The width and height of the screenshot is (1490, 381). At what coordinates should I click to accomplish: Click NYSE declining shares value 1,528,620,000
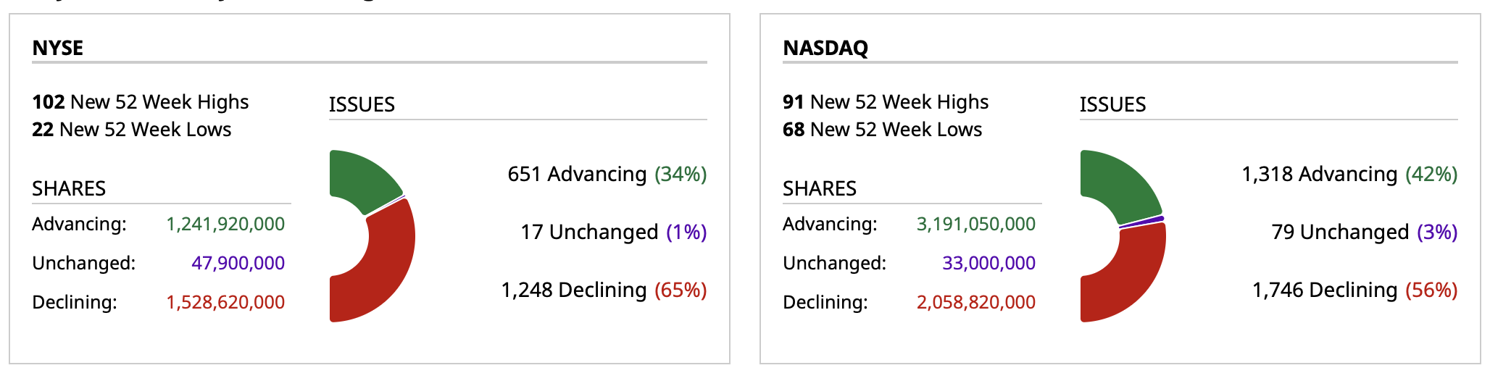click(x=225, y=303)
